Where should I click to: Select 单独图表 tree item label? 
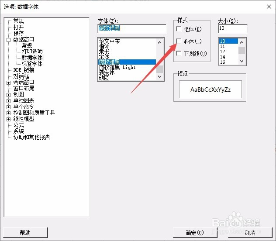(x=24, y=100)
